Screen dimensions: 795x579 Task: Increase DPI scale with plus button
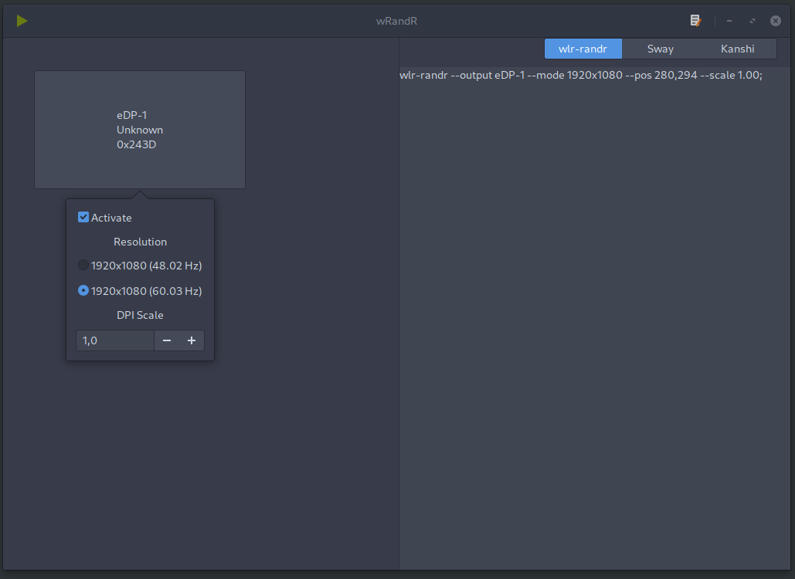pos(192,340)
